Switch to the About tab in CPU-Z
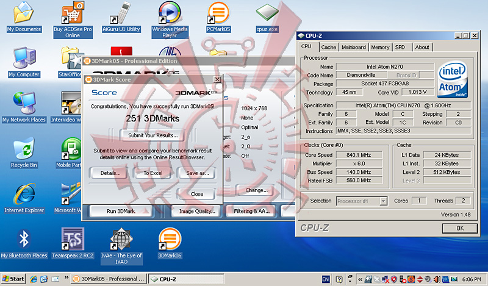This screenshot has height=286, width=488. tap(422, 48)
